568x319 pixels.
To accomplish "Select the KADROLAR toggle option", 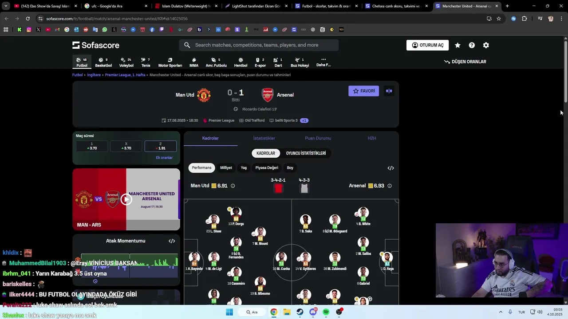I will (x=266, y=153).
